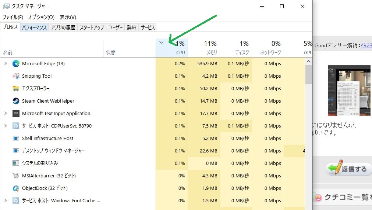
Task: Expand Microsoft Text Input Application row
Action: 6,113
